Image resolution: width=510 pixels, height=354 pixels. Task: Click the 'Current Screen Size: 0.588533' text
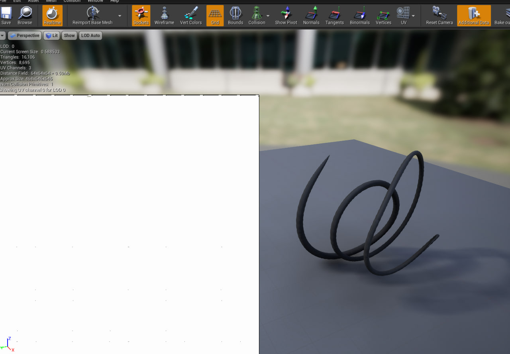[x=30, y=52]
